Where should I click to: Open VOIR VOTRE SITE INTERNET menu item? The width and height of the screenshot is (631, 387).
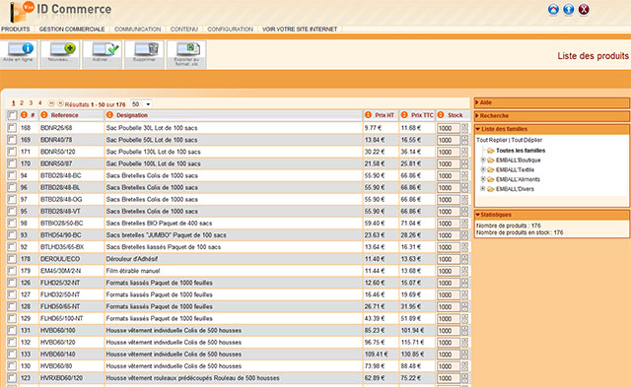click(x=300, y=30)
